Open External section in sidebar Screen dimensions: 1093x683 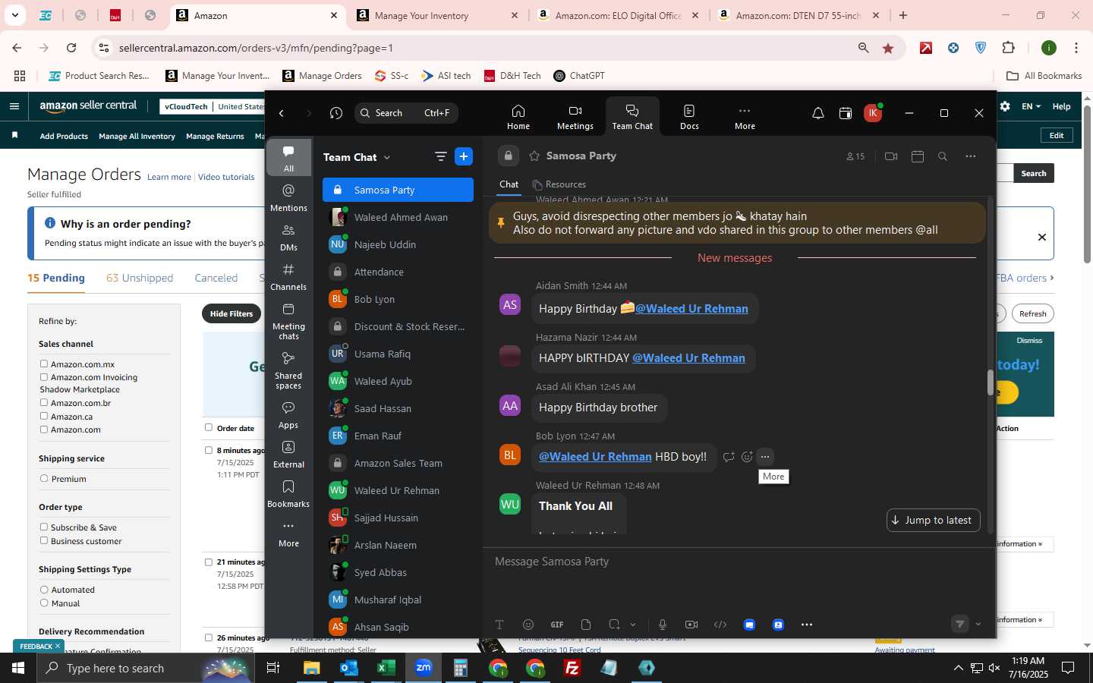(x=288, y=455)
